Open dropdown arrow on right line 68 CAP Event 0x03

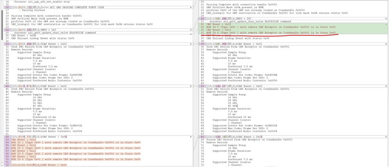(387, 137)
